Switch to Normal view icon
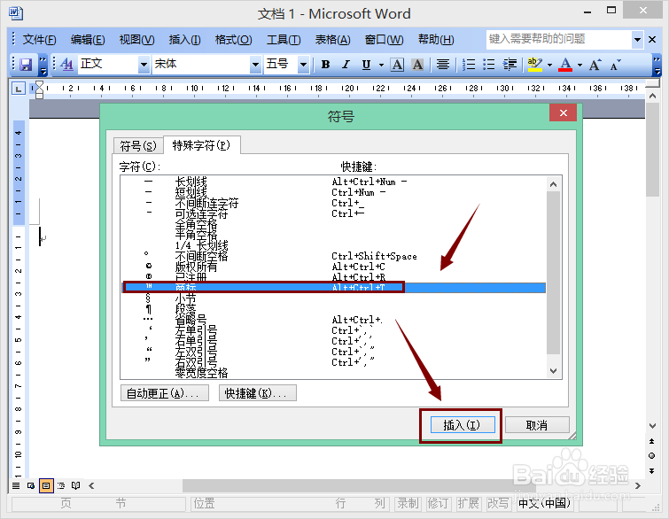Screen dimensions: 669x519 pyautogui.click(x=16, y=485)
